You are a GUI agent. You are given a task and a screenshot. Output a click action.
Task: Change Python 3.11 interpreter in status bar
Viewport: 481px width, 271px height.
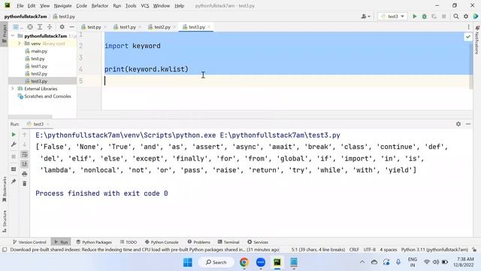pyautogui.click(x=434, y=250)
